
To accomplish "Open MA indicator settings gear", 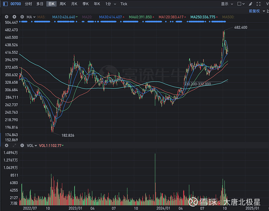I will click(6, 17).
